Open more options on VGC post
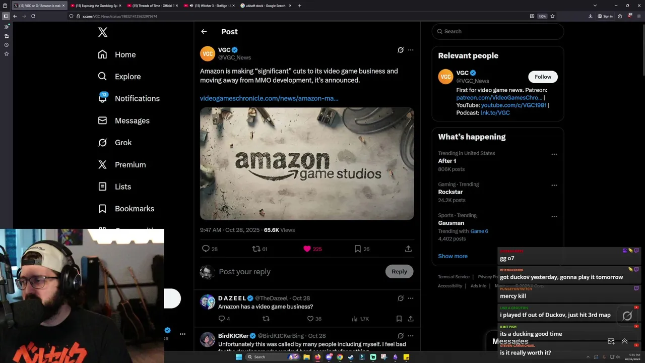 click(x=411, y=50)
